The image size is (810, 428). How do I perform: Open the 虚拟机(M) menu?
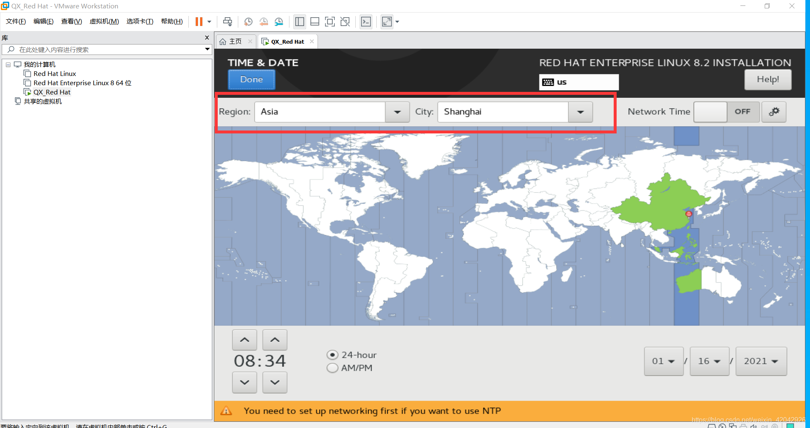104,21
